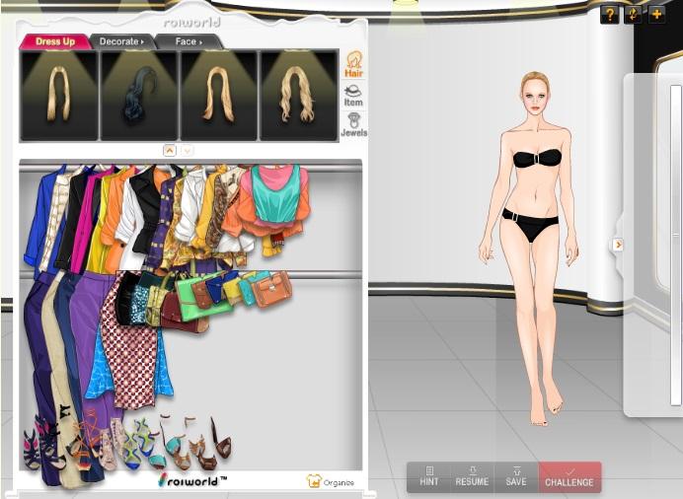The width and height of the screenshot is (683, 499).
Task: Pick the long wavy blonde hairstyle thumbnail
Action: click(x=298, y=96)
